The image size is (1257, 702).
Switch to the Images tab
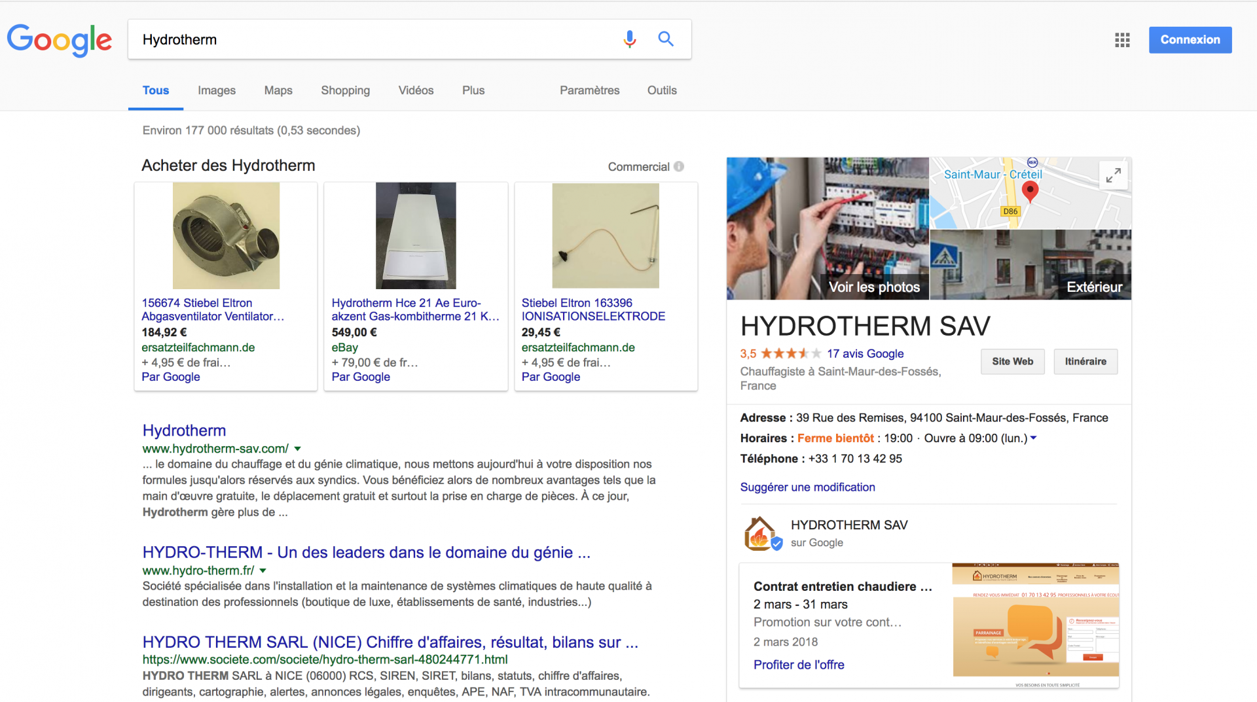(x=216, y=90)
